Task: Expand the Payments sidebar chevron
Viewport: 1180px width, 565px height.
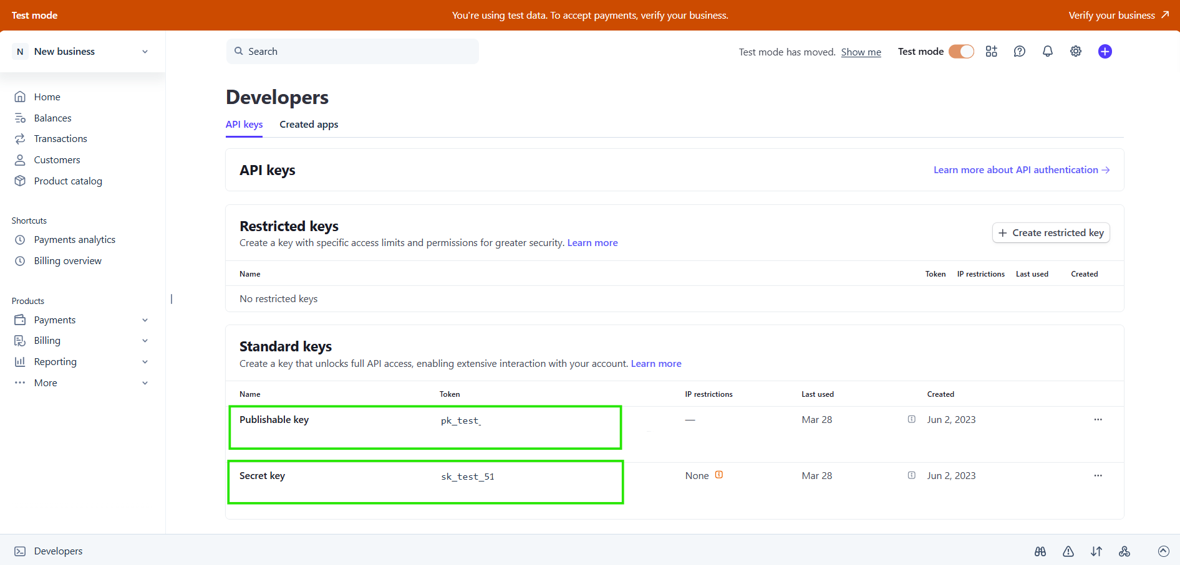Action: pos(145,320)
